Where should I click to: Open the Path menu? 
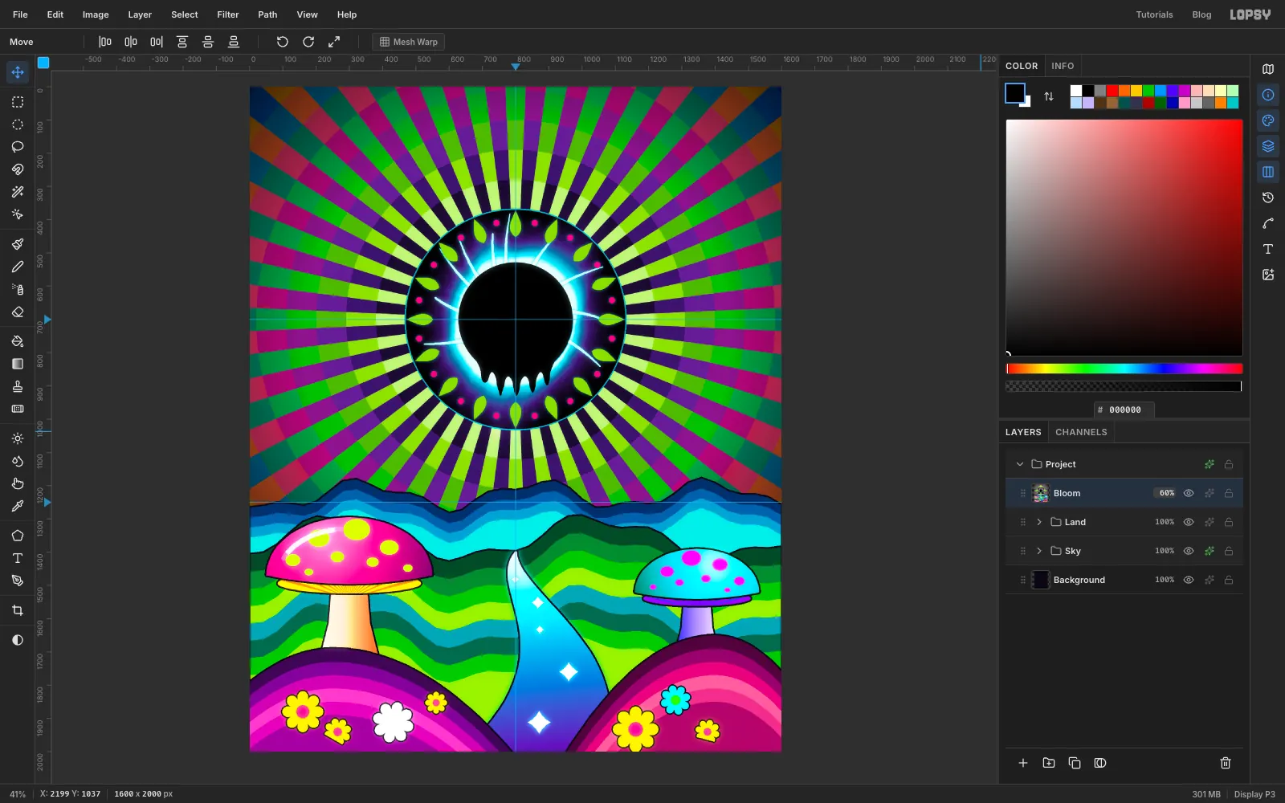267,14
